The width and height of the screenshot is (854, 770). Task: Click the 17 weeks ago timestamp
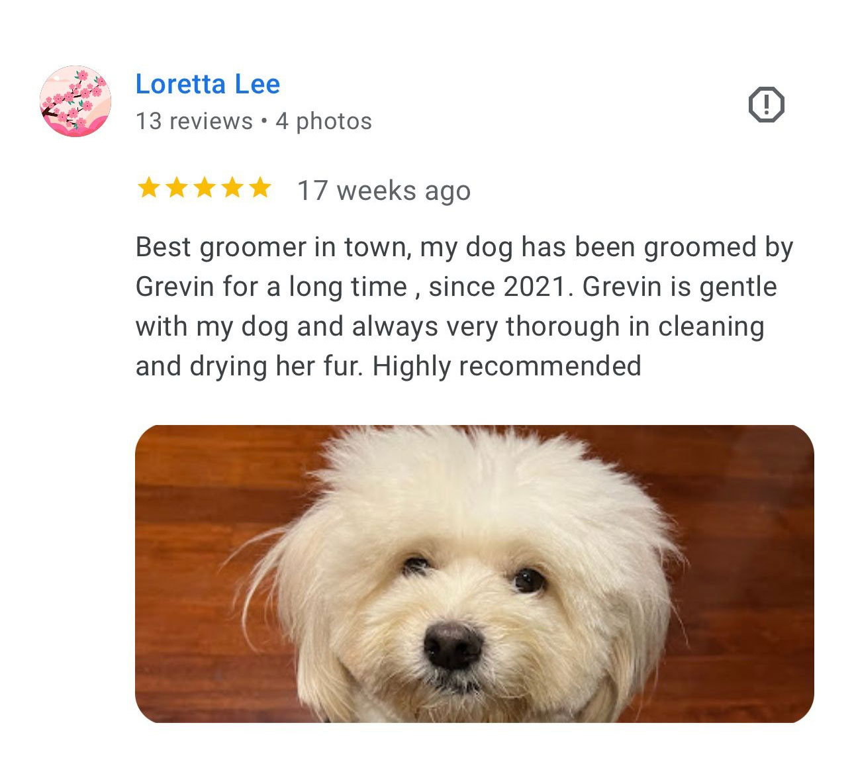point(384,191)
